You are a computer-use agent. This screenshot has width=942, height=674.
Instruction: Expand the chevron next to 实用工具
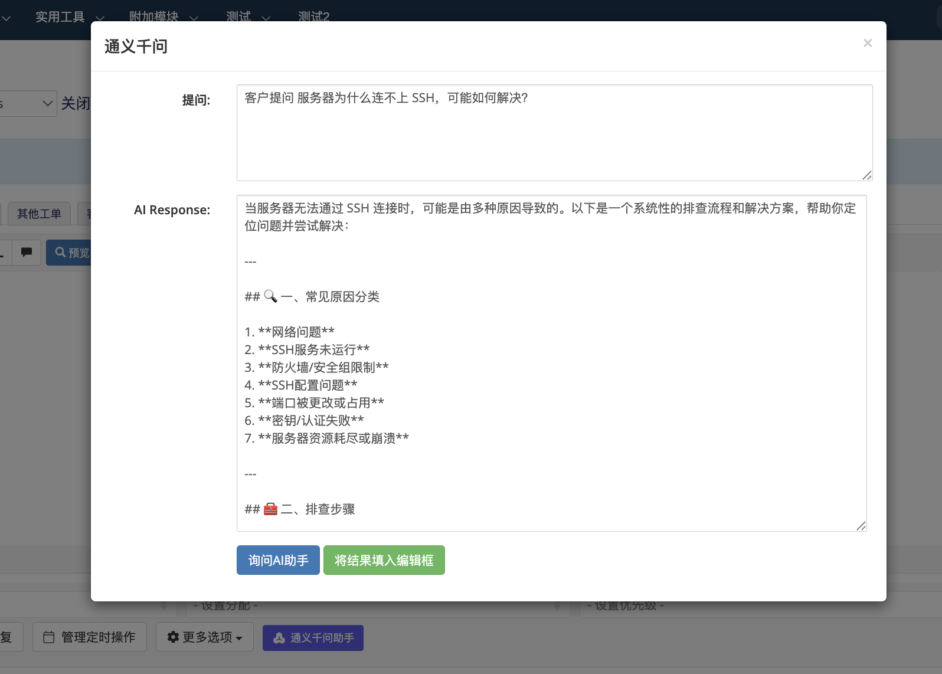[x=100, y=18]
